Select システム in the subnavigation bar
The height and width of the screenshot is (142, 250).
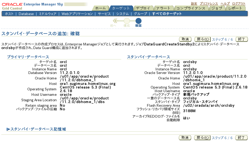[122, 14]
